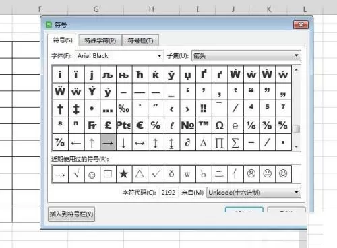Select the double exclamation ‼ symbol
The height and width of the screenshot is (248, 337).
pos(204,108)
